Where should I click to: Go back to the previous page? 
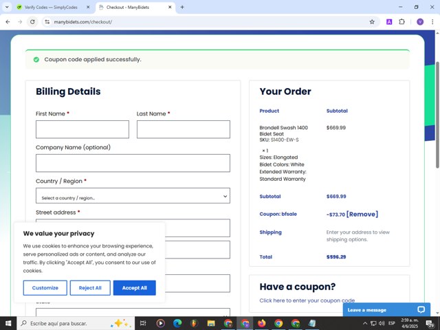click(x=8, y=21)
